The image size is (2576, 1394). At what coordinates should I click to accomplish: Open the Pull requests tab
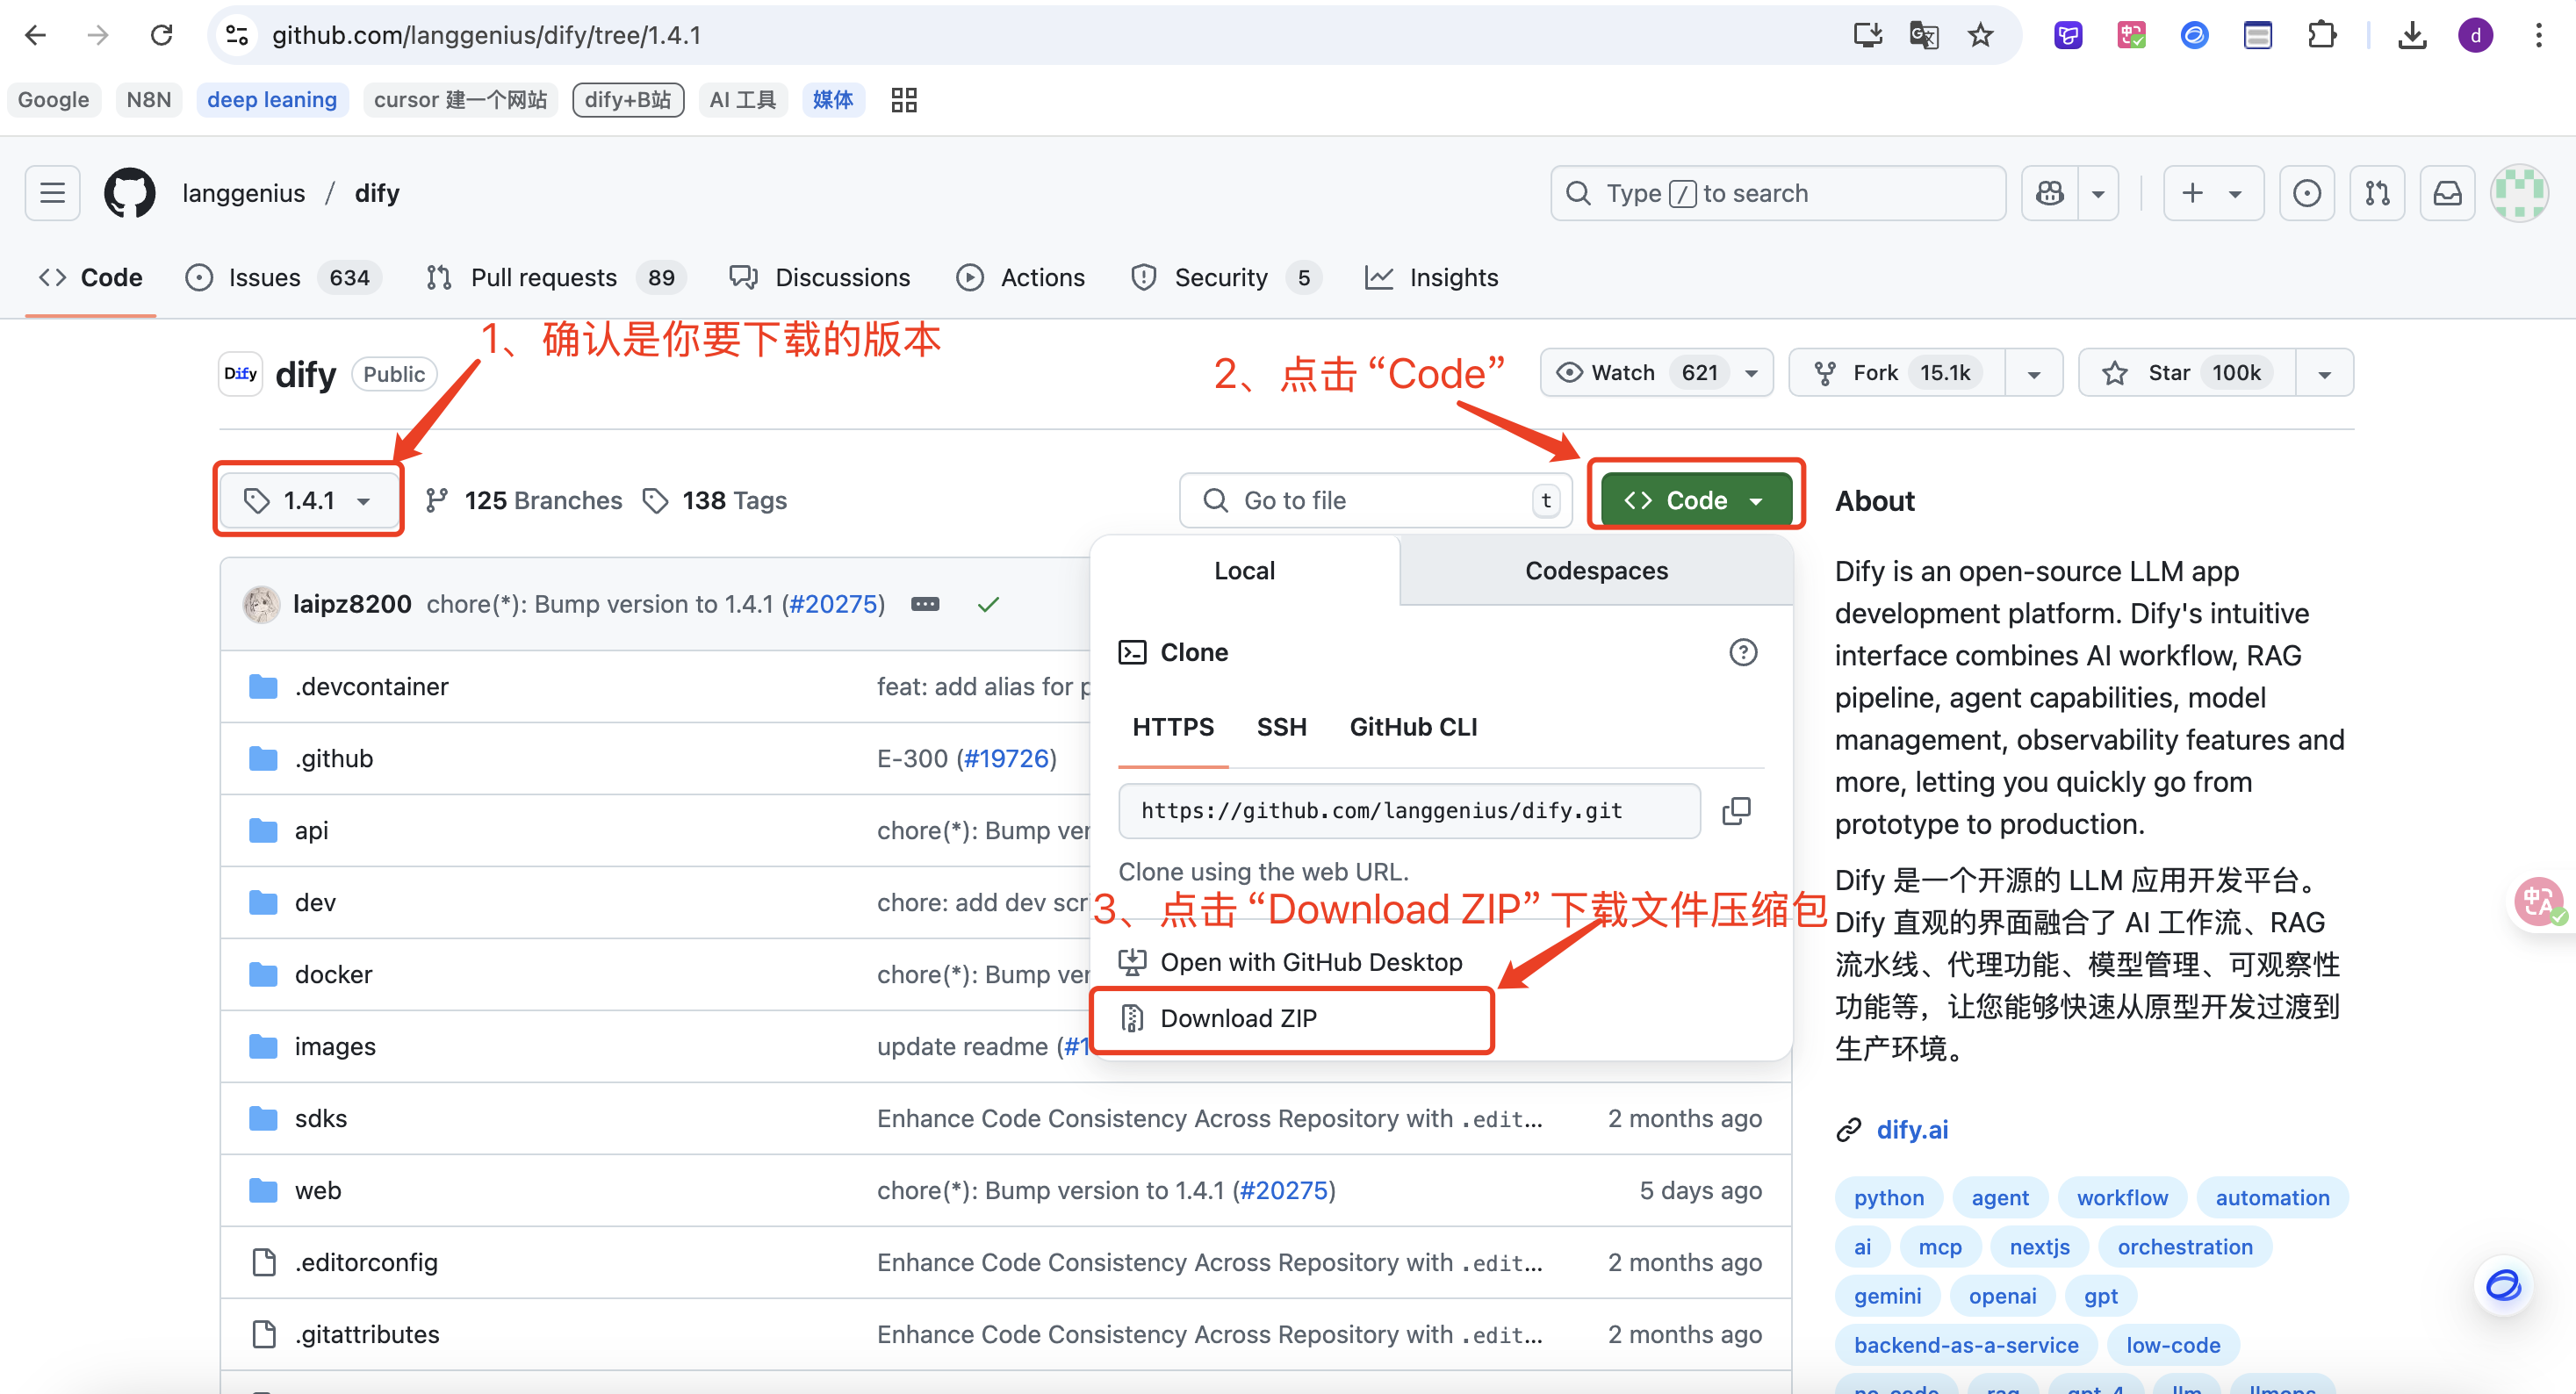click(x=555, y=278)
